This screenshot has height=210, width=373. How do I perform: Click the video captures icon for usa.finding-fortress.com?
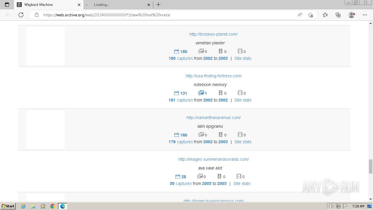click(240, 93)
